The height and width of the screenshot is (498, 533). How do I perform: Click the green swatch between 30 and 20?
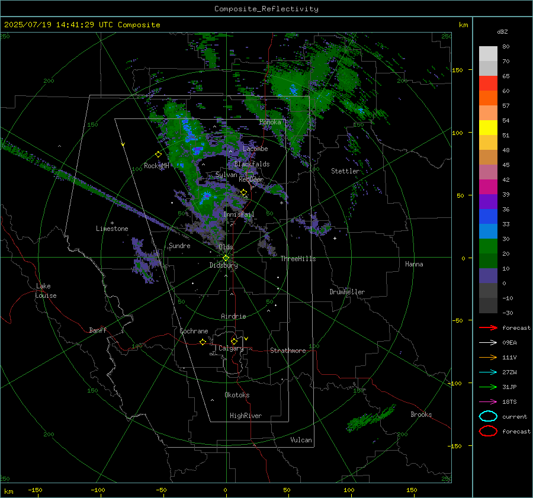488,246
